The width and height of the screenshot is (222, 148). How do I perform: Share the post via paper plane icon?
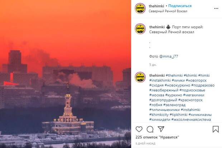161,129
